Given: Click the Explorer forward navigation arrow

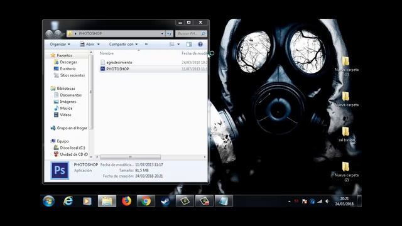Looking at the screenshot, I should tap(58, 33).
